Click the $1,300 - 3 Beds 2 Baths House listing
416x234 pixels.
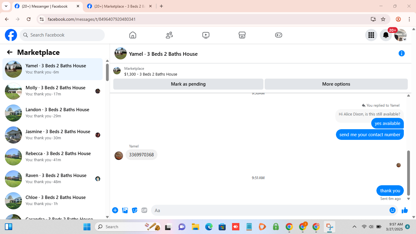(x=150, y=74)
